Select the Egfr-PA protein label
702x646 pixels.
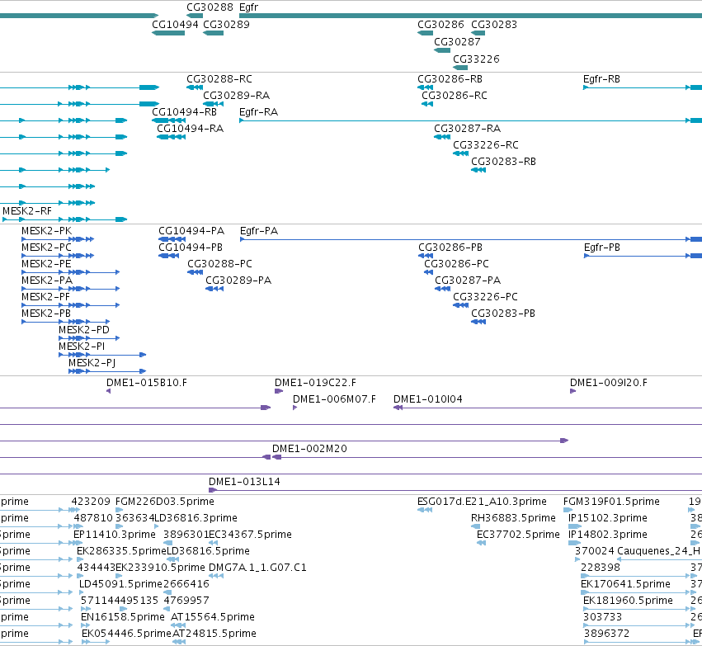(x=259, y=230)
